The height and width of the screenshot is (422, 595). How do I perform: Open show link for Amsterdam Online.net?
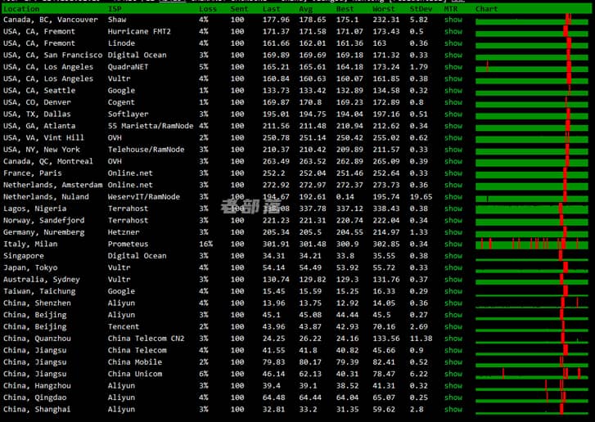(x=453, y=185)
